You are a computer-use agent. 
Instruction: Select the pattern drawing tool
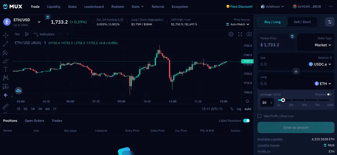point(6,78)
